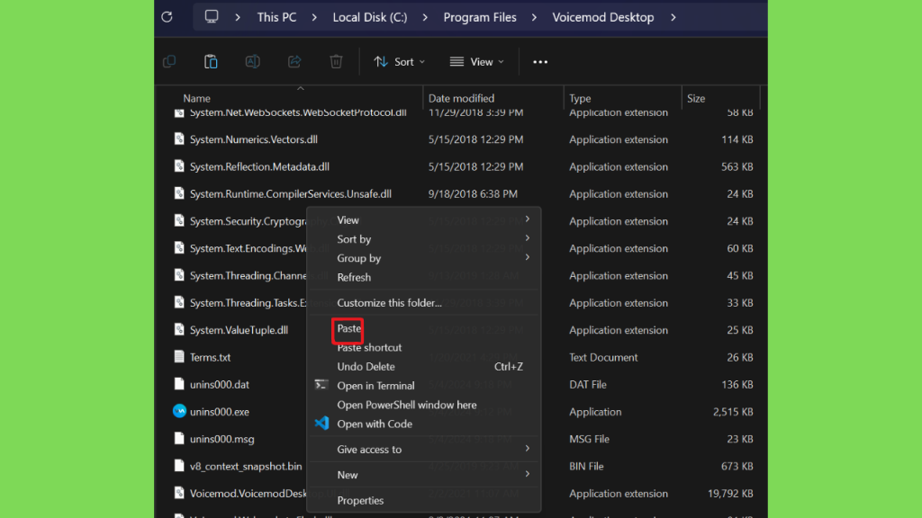Click the Paste clipboard icon in toolbar
Image resolution: width=922 pixels, height=518 pixels.
click(211, 62)
